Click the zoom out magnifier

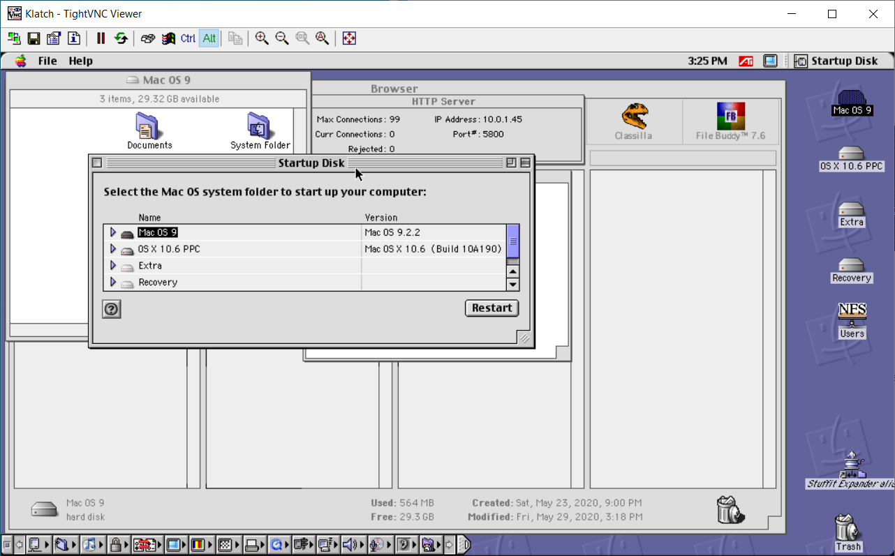[282, 38]
